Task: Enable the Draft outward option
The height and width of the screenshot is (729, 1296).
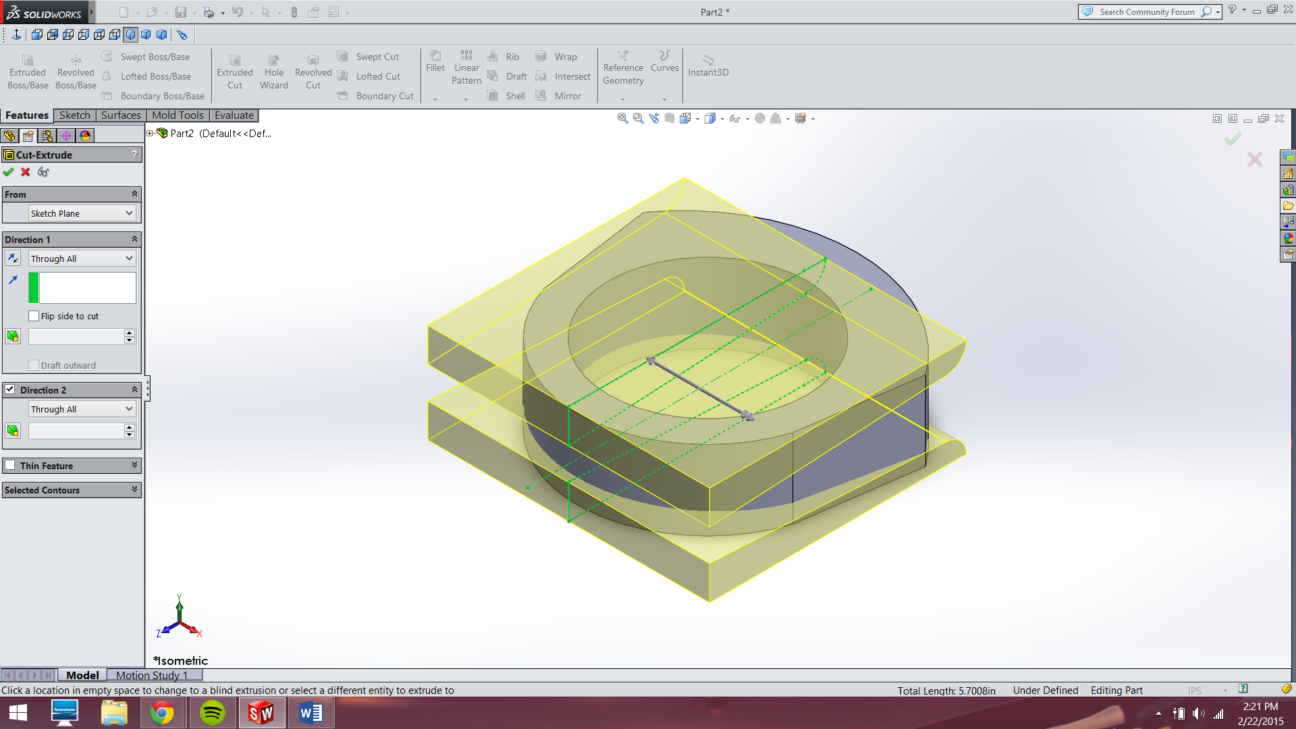Action: pos(33,364)
